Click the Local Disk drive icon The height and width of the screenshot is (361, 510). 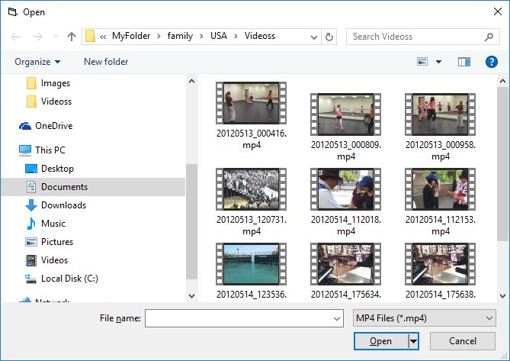[x=31, y=279]
